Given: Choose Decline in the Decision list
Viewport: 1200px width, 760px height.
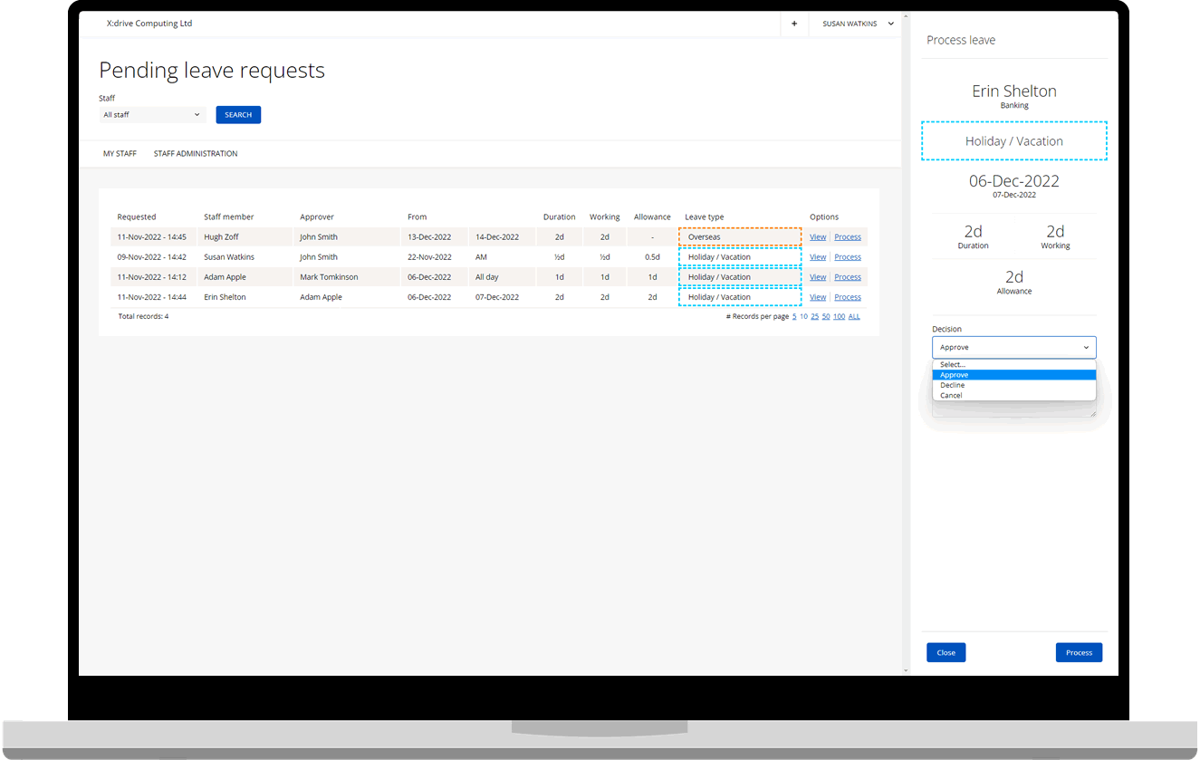Looking at the screenshot, I should click(x=953, y=385).
